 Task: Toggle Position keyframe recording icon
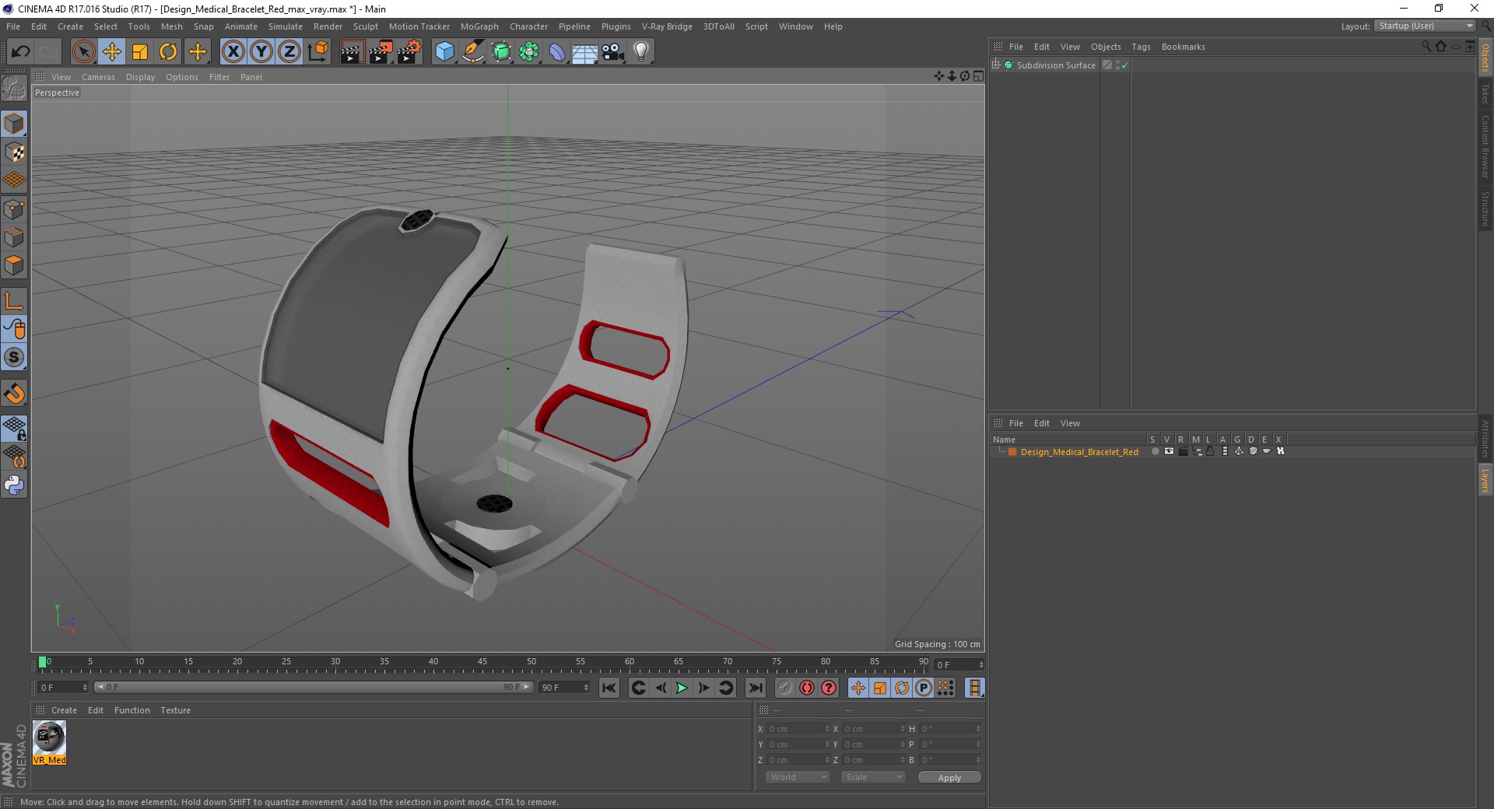[x=858, y=688]
